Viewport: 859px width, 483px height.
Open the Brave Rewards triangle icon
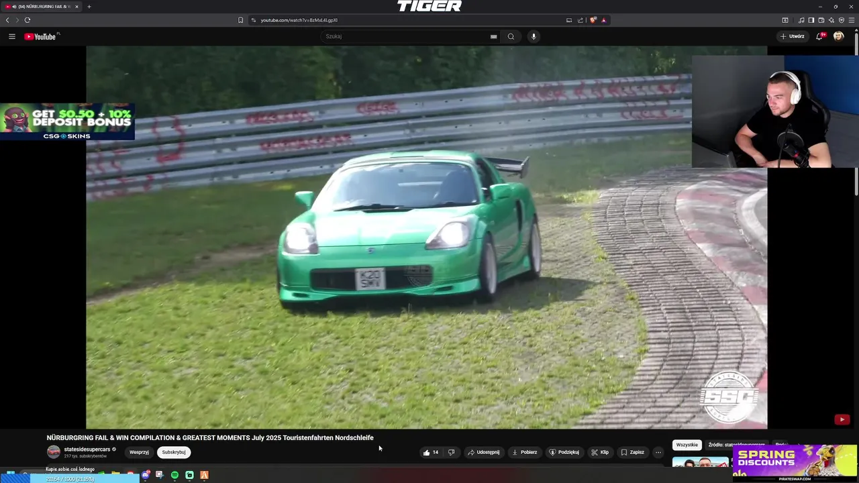click(603, 20)
